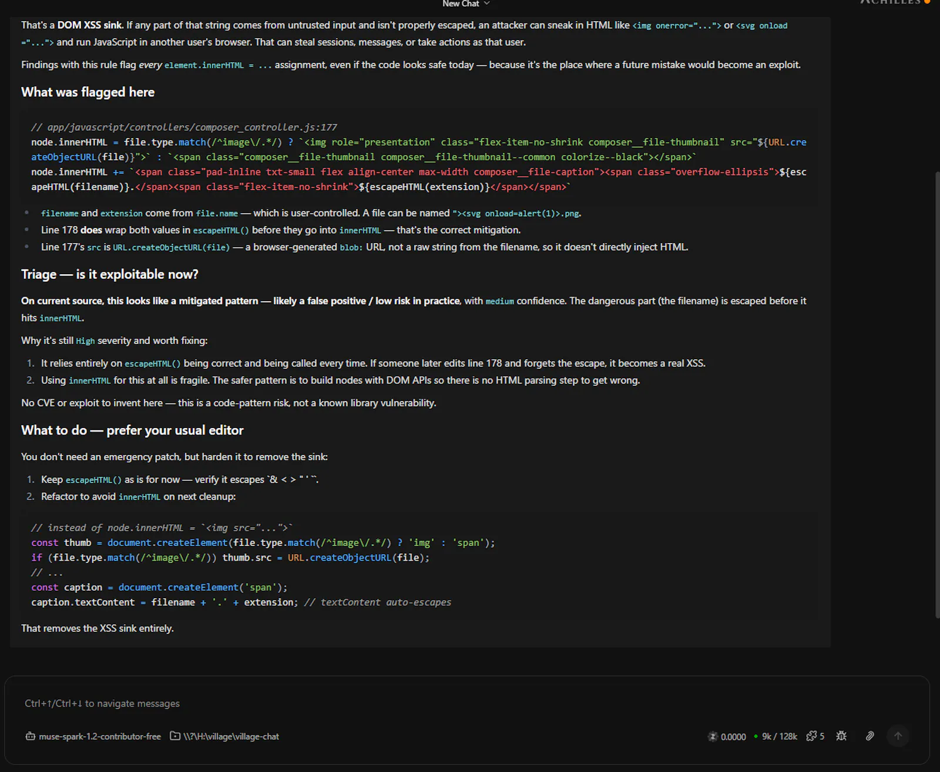Click the 'Triage — is it exploitable now?' heading
The width and height of the screenshot is (940, 772).
[x=110, y=274]
